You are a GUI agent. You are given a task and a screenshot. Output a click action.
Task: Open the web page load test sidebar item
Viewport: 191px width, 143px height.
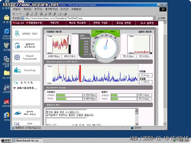click(x=26, y=45)
